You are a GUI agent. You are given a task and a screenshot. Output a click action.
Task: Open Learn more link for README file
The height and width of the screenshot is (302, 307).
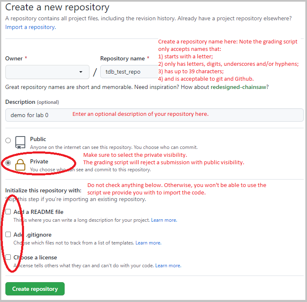pos(164,220)
